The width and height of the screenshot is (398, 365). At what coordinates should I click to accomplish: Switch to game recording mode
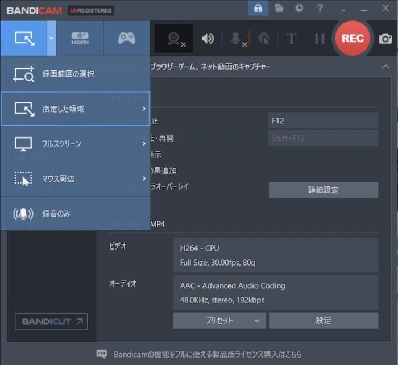127,38
